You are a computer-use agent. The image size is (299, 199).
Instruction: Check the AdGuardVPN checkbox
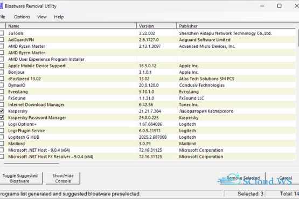coord(2,40)
